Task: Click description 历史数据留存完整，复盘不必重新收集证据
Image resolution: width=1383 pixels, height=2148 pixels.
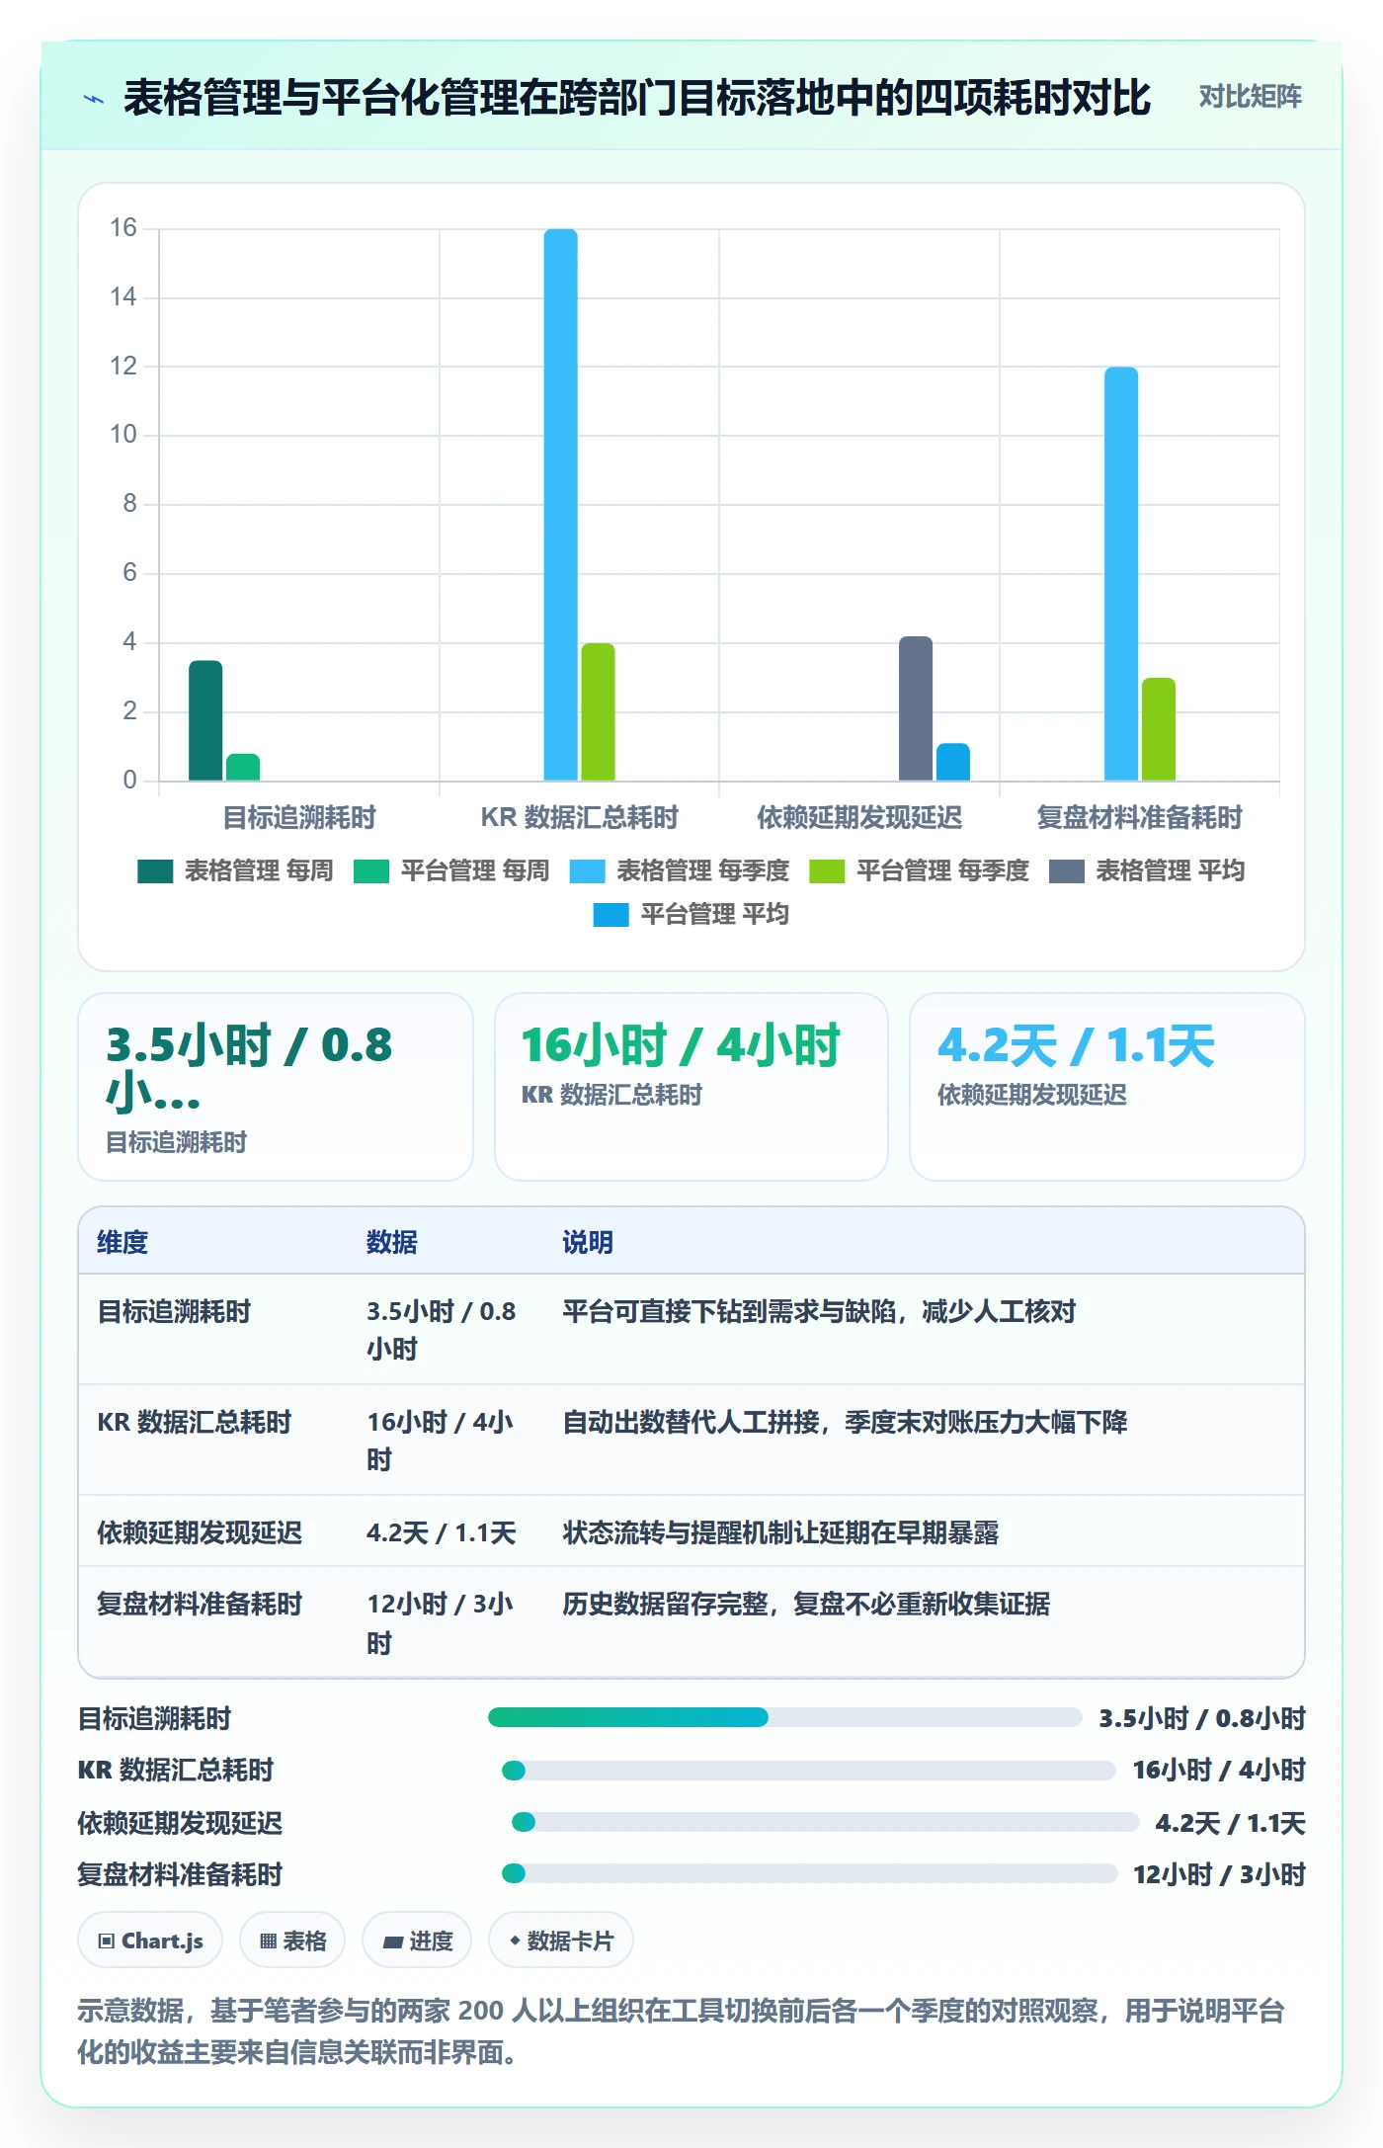Action: click(806, 1604)
